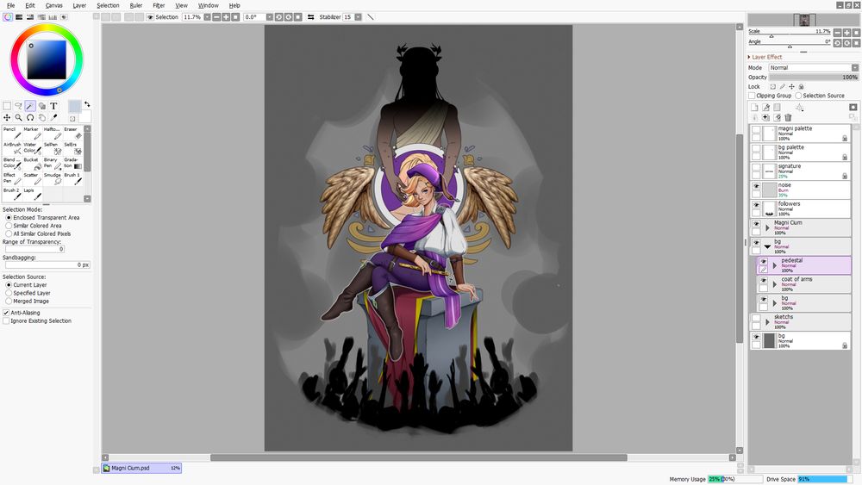Select the Rotate view tool
Screen dimensions: 862x485
click(x=30, y=117)
